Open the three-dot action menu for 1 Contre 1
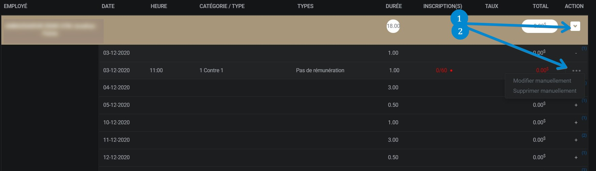 pyautogui.click(x=576, y=71)
